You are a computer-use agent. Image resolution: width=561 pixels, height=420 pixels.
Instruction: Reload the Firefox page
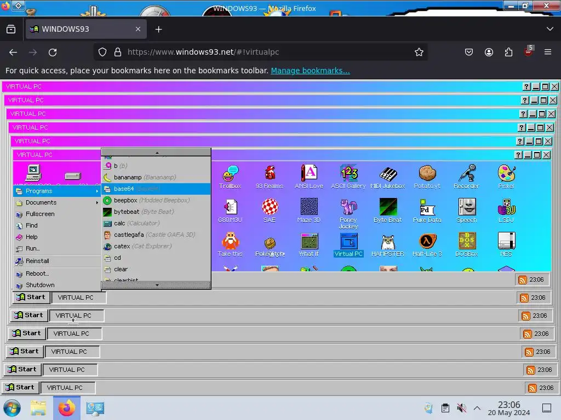click(53, 52)
